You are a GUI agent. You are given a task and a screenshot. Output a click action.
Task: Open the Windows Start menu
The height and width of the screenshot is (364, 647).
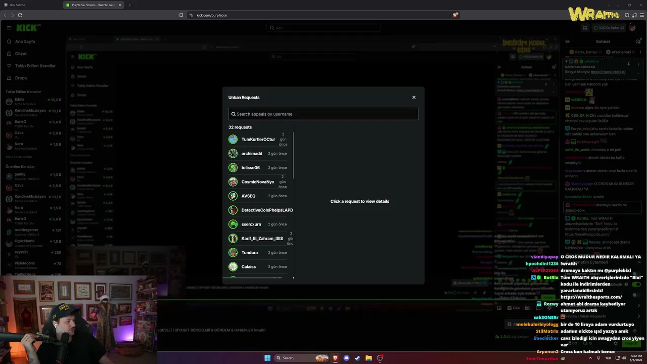[x=267, y=358]
